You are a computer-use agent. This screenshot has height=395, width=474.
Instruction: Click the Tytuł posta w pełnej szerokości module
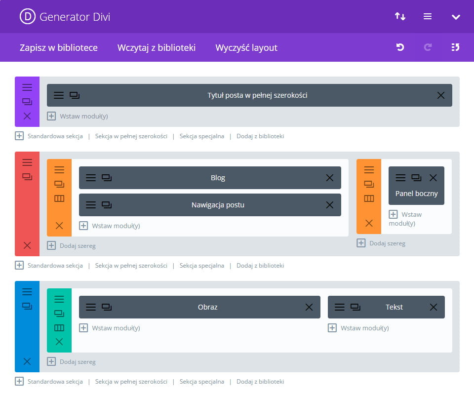tap(257, 95)
